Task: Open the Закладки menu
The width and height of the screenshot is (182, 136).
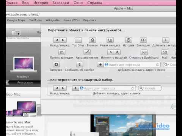Action: click(61, 3)
